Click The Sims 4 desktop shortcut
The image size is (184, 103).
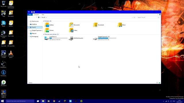coord(3,83)
